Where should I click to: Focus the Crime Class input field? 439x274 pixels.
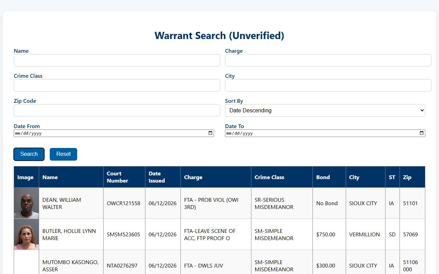(x=117, y=85)
